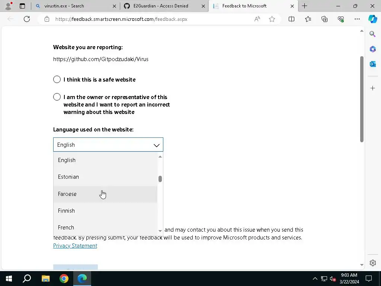Screen dimensions: 381x286
Task: Open the Favorites list icon
Action: click(x=308, y=19)
